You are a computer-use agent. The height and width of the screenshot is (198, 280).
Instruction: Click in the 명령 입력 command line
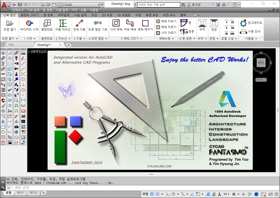click(x=143, y=188)
